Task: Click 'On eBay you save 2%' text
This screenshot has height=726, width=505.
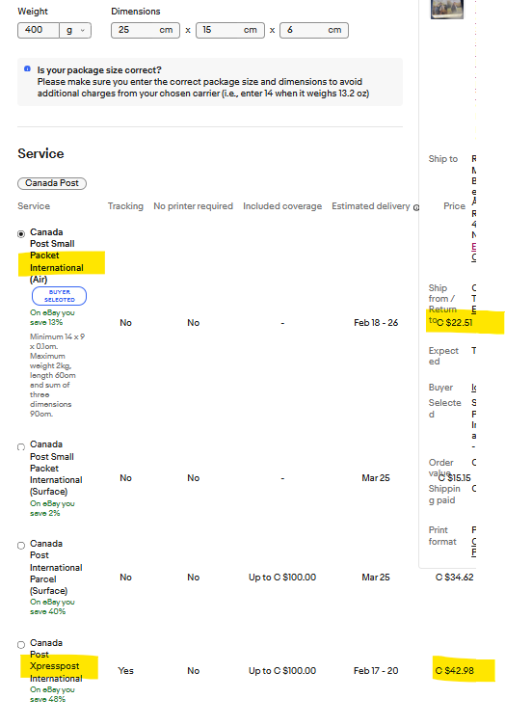Action: (x=52, y=508)
